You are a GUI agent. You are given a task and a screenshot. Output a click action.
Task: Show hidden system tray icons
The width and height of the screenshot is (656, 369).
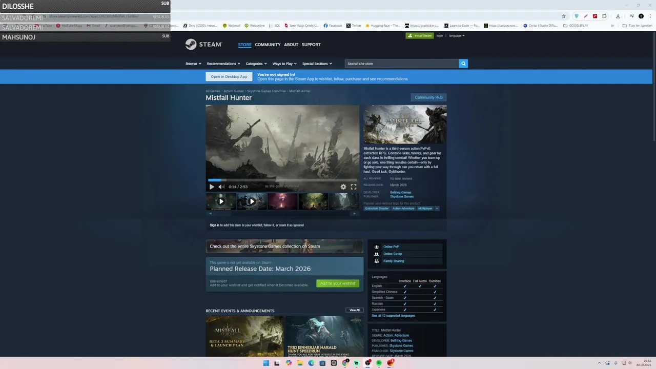pos(599,363)
